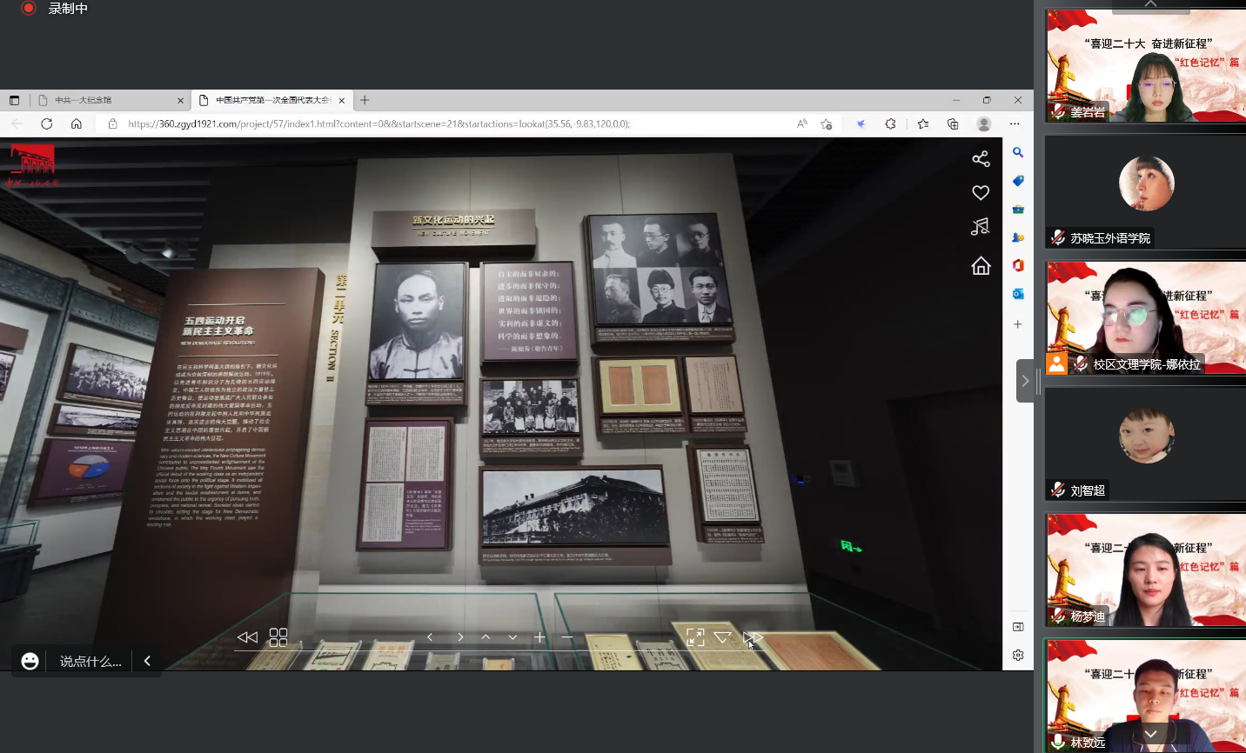Screen dimensions: 1246x753
Task: Toggle the muted background music icon
Action: tap(981, 227)
